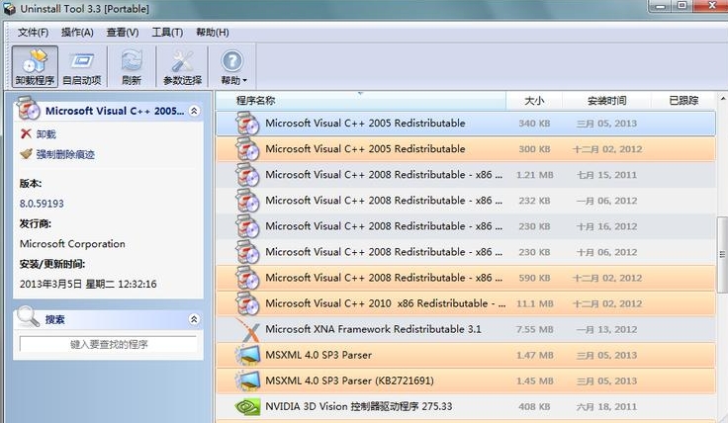Click the 一月 13, 2012 date cell
The width and height of the screenshot is (728, 423).
(606, 330)
